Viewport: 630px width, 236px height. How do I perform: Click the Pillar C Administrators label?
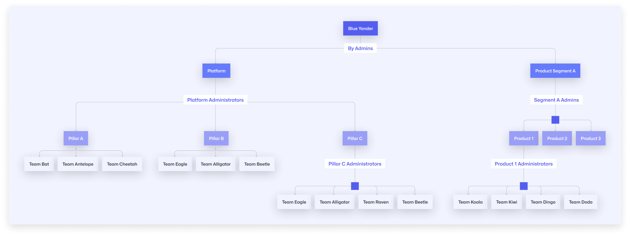[355, 164]
